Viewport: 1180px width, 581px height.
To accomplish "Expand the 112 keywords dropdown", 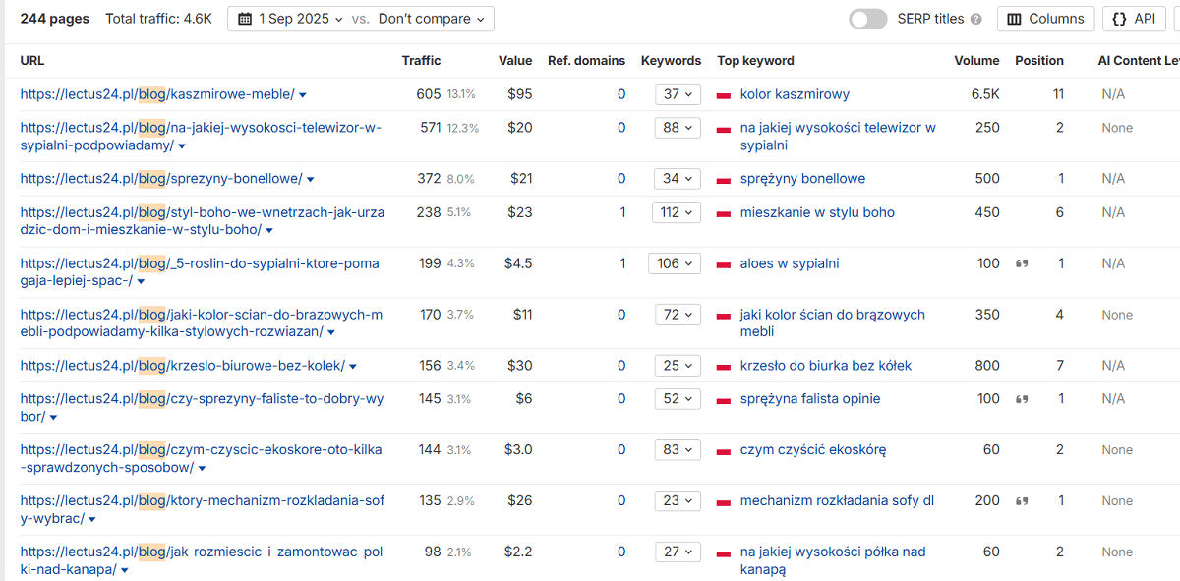I will coord(675,212).
